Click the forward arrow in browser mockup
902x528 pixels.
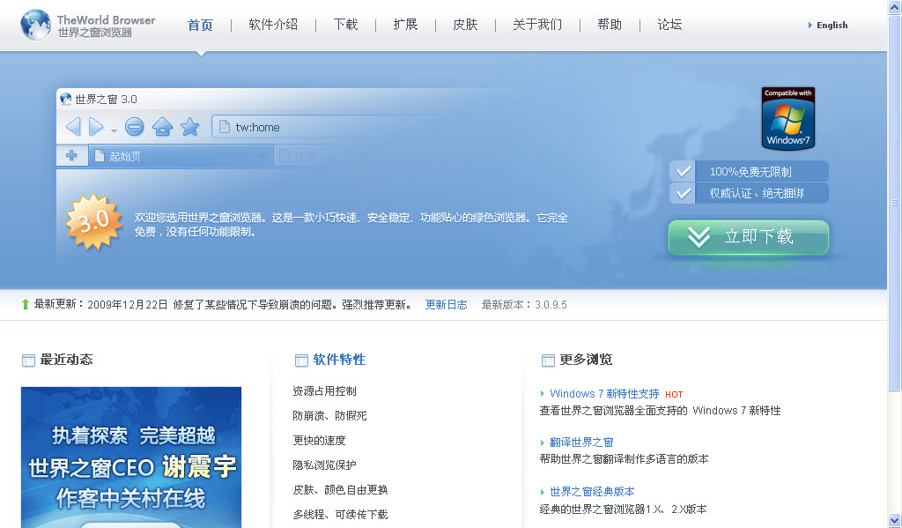coord(96,127)
